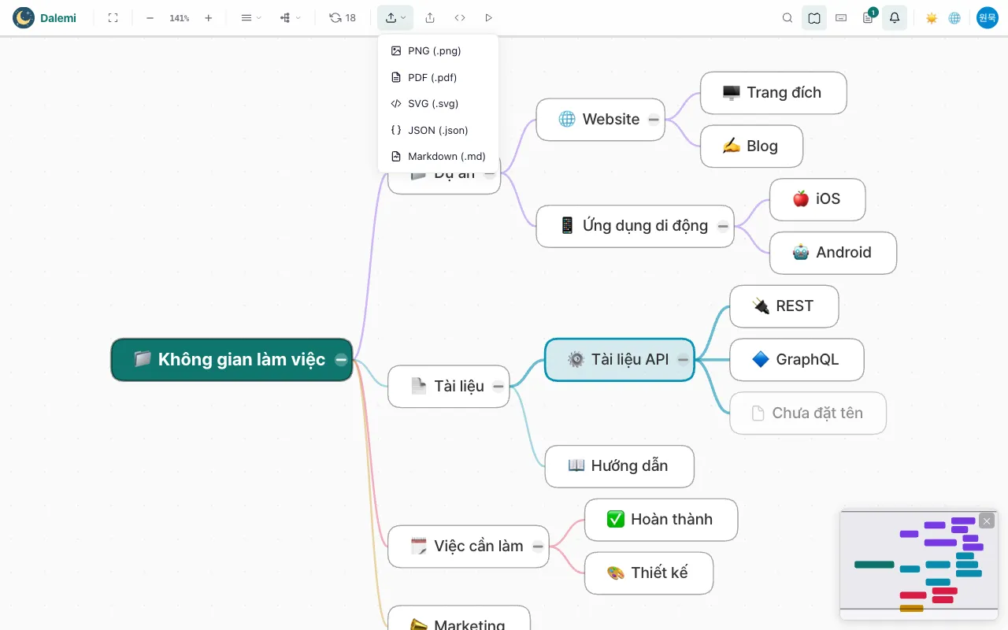Zoom out with the minus button

click(x=150, y=17)
